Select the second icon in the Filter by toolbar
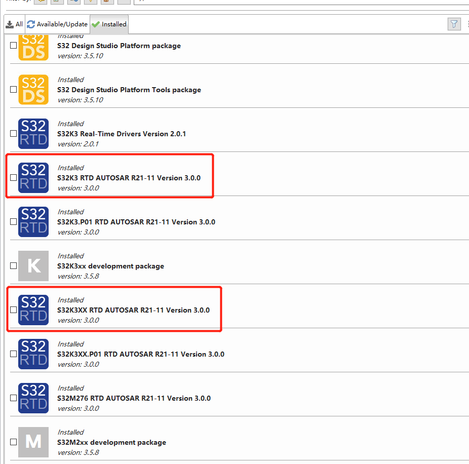Image resolution: width=469 pixels, height=464 pixels. (56, 2)
